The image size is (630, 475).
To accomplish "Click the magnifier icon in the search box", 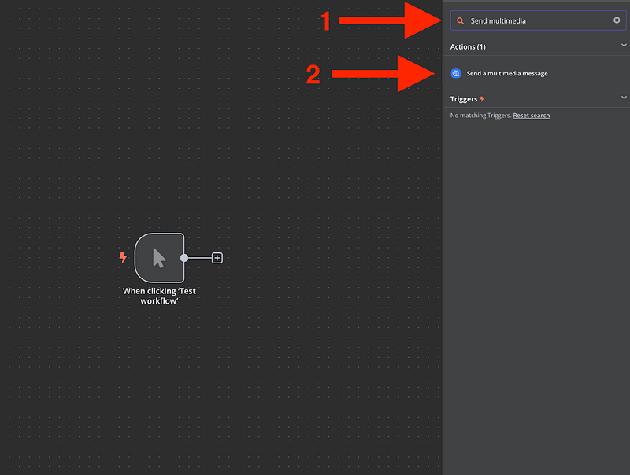I will click(x=461, y=20).
